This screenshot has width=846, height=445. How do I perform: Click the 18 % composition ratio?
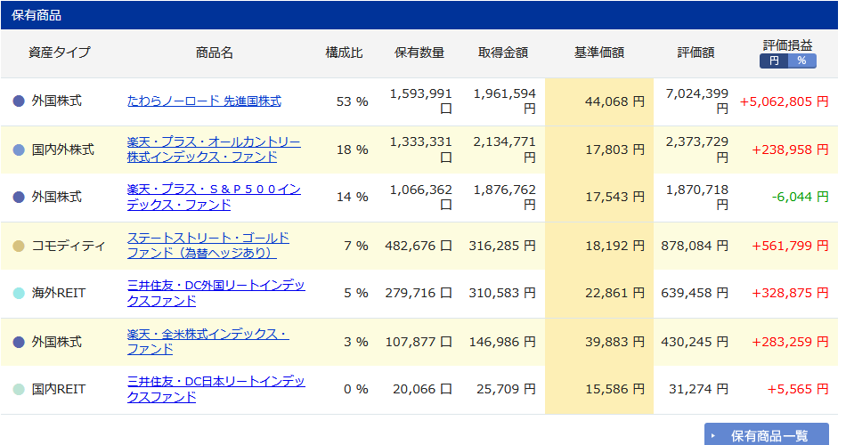[x=353, y=150]
